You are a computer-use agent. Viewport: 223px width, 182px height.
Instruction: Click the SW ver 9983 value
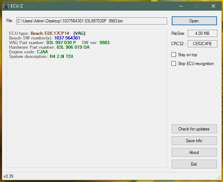tap(104, 43)
